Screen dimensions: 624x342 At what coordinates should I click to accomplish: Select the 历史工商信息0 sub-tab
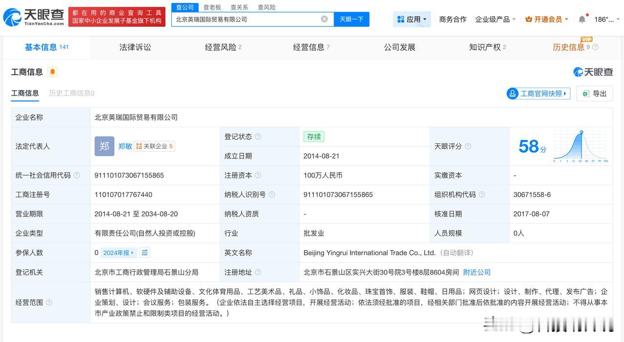coord(72,93)
